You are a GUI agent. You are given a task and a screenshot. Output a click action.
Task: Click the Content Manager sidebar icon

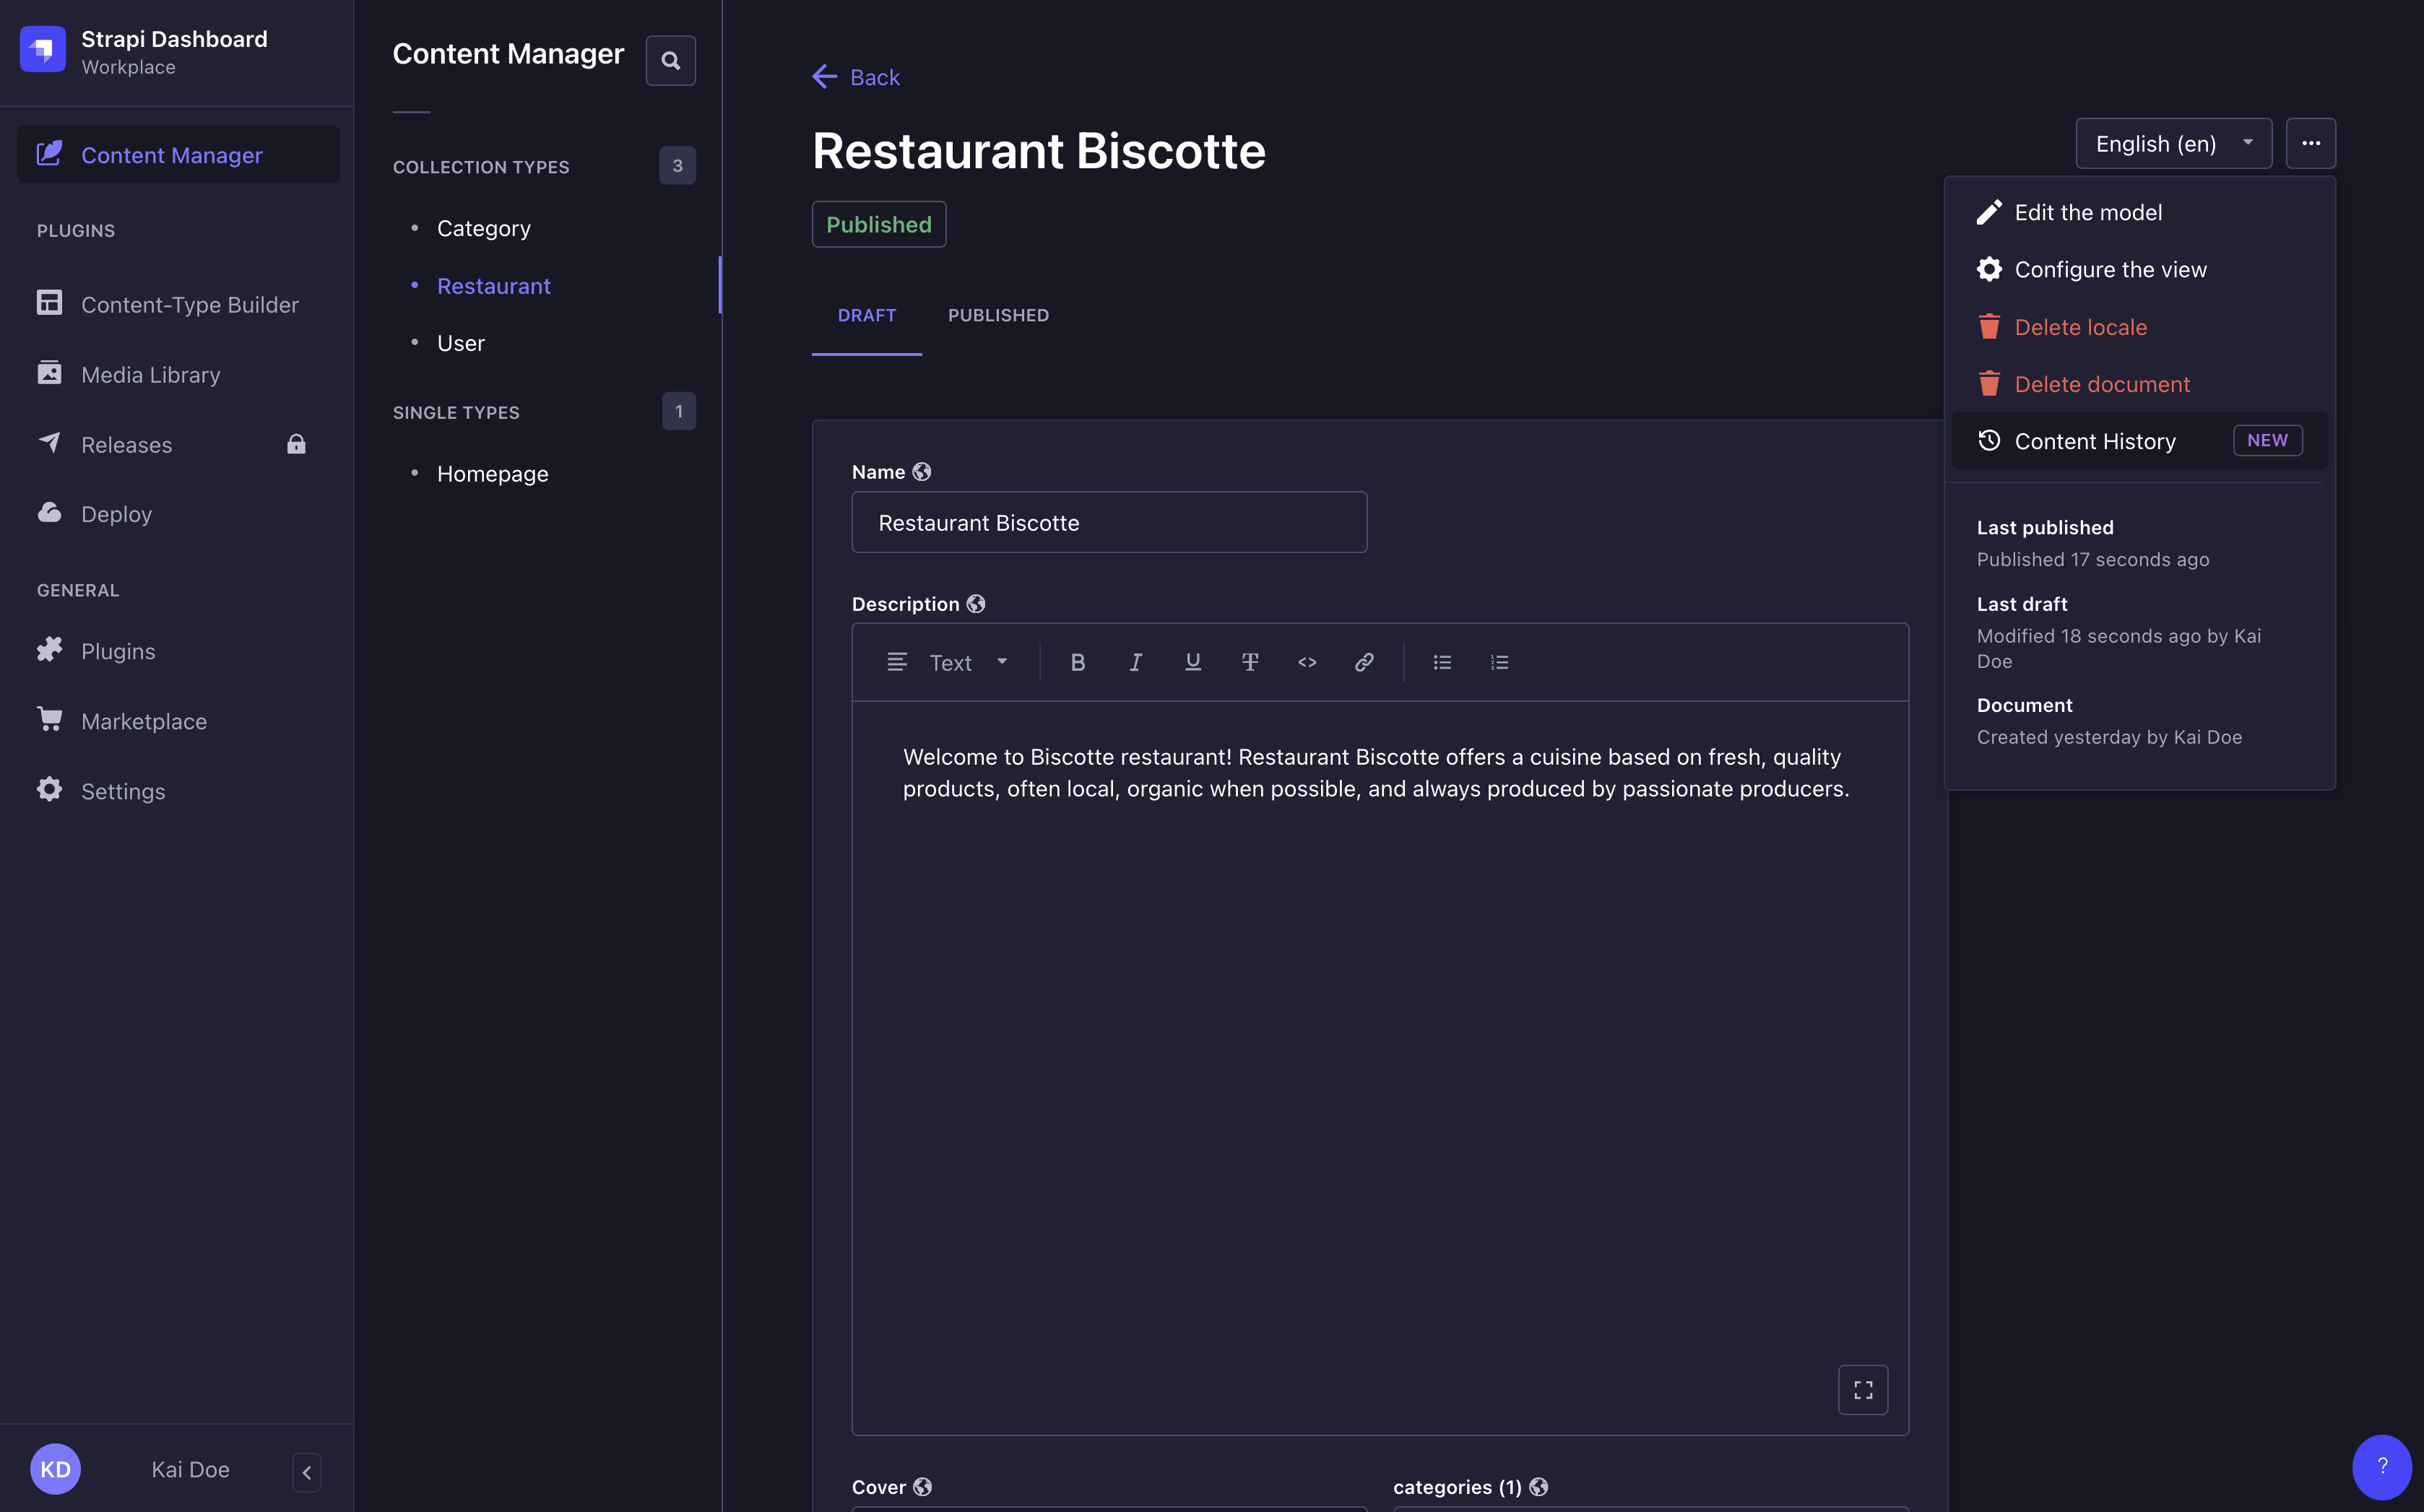[x=51, y=153]
